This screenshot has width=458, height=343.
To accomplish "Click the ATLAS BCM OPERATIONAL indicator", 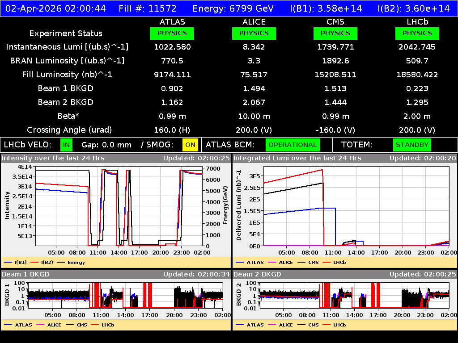I will click(x=293, y=145).
